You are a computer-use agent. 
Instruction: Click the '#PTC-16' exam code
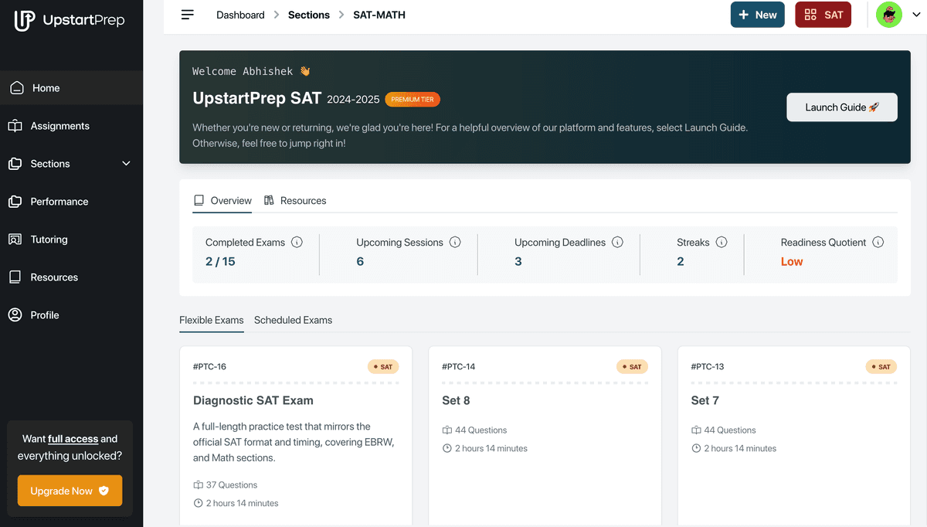(209, 367)
